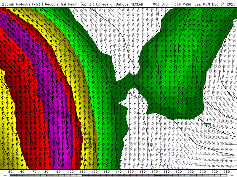Click the bright yellow swatch just before 110
237x177 pixels.
[79, 176]
